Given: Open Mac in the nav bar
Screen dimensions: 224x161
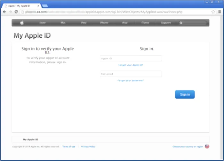Looking at the screenshot, I should pyautogui.click(x=63, y=23).
